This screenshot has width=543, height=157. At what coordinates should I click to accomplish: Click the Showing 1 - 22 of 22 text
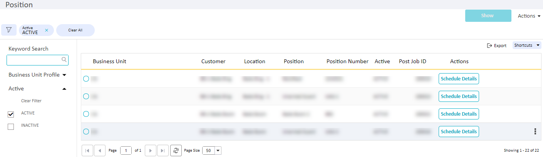[521, 150]
